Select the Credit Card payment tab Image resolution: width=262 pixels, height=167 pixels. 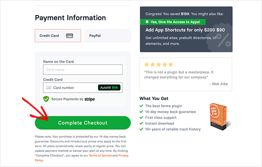[58, 36]
